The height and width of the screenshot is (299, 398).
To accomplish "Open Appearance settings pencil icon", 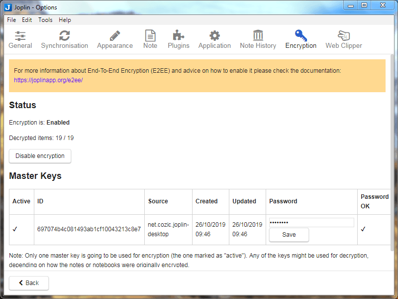I will (115, 36).
